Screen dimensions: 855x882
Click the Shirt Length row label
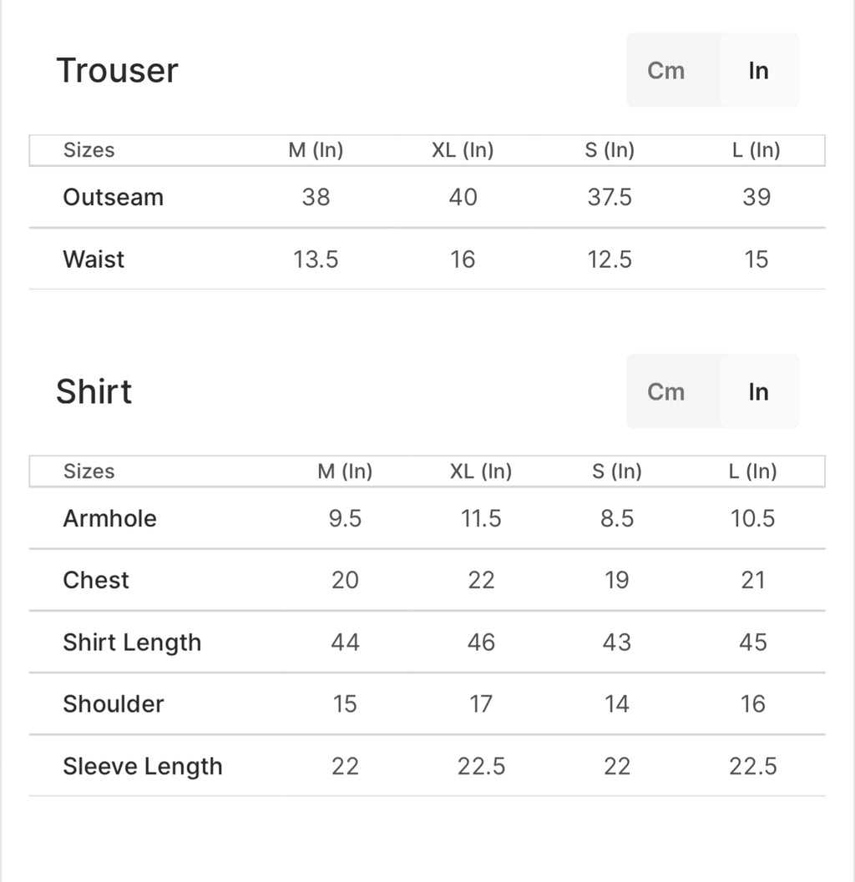[x=132, y=643]
